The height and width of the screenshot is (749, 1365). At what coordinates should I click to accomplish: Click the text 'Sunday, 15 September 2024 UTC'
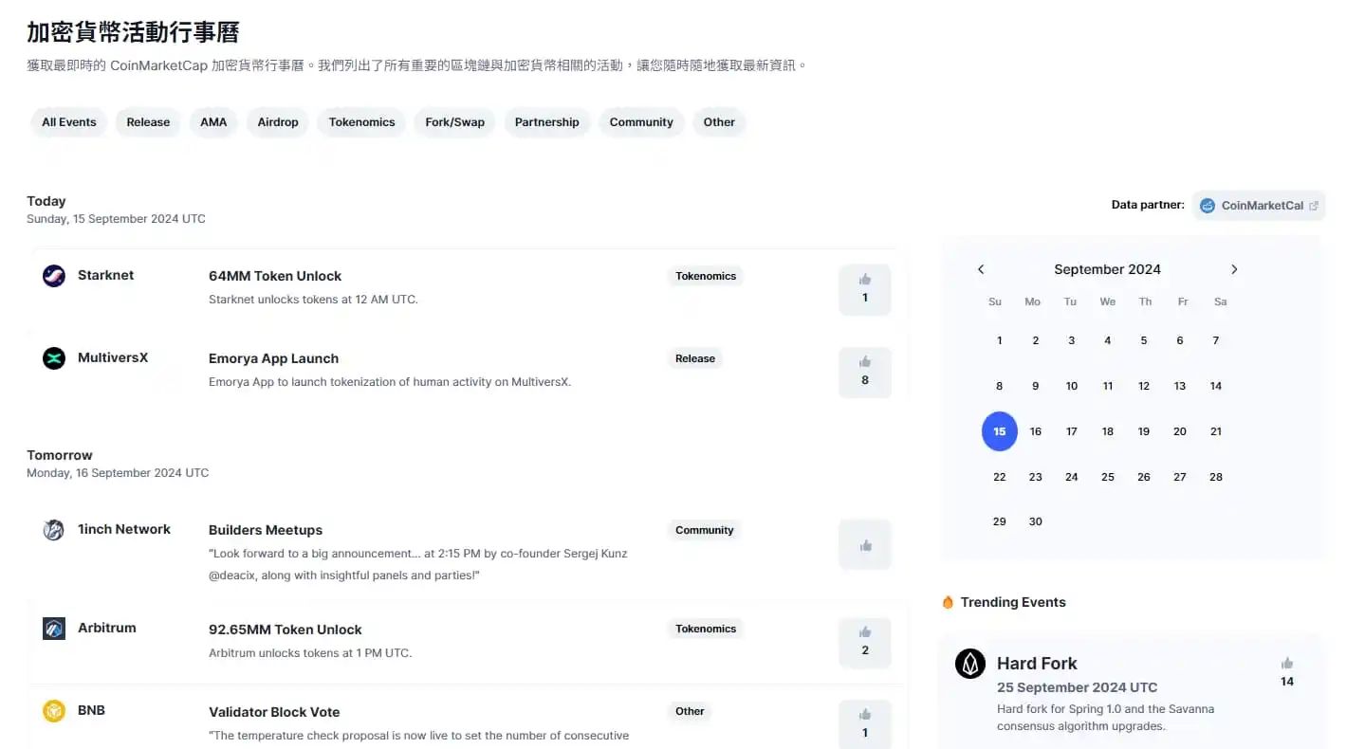coord(116,219)
